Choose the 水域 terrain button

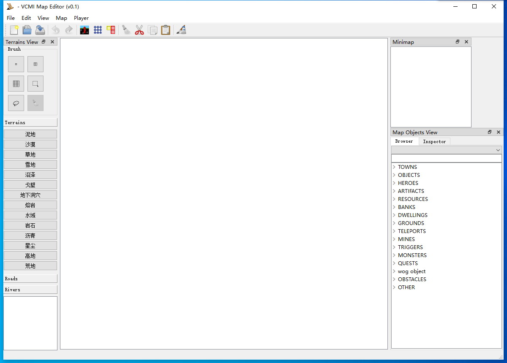point(30,215)
